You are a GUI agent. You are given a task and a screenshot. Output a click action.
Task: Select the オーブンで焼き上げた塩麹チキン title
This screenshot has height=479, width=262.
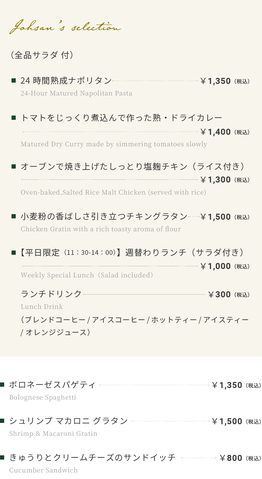coord(132,166)
